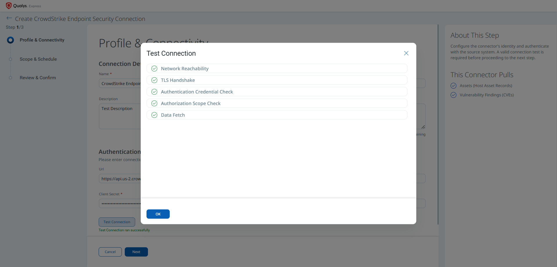Click the Qualys logo icon
Viewport: 557px width, 267px height.
pos(9,6)
